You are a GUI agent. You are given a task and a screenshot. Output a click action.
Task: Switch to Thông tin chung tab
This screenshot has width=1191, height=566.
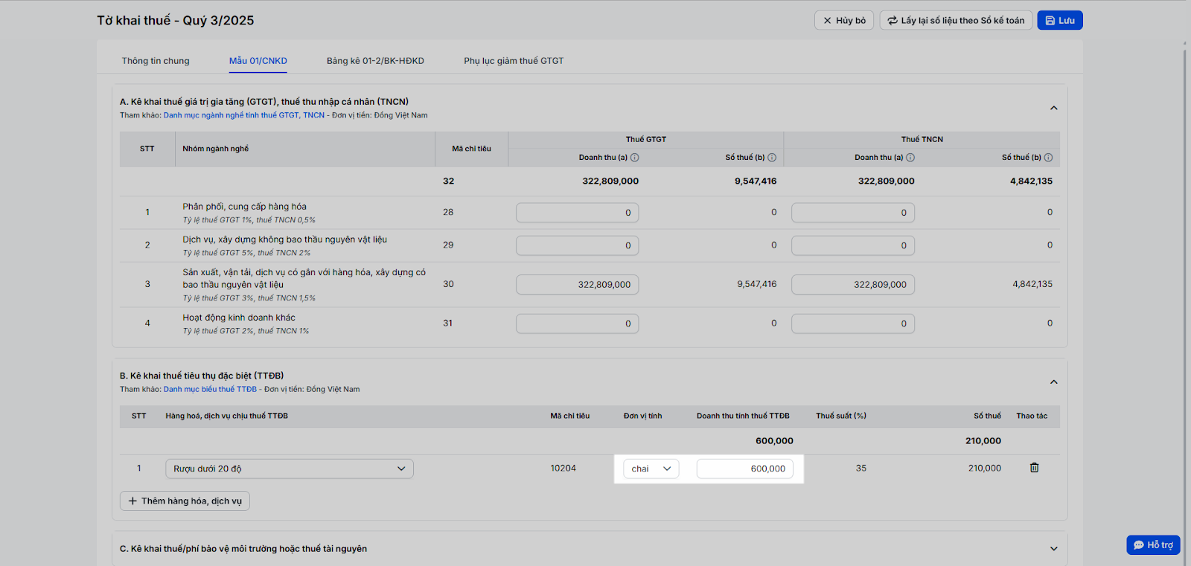156,61
